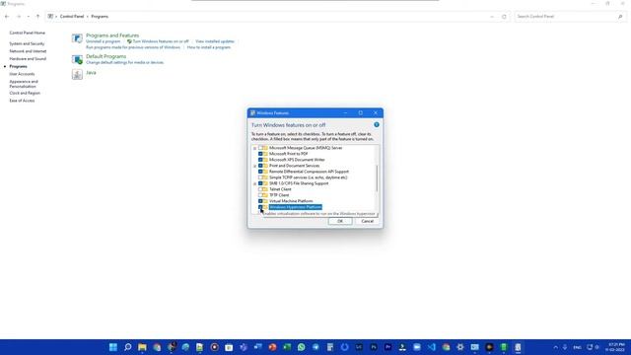The height and width of the screenshot is (355, 631).
Task: Open Excel from the taskbar
Action: pyautogui.click(x=287, y=347)
